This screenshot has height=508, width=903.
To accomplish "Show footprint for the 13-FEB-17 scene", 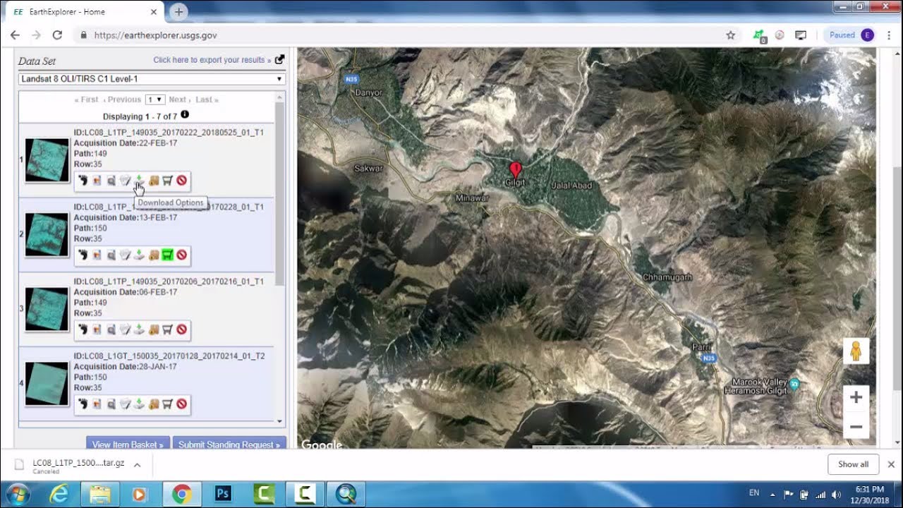I will pyautogui.click(x=83, y=255).
